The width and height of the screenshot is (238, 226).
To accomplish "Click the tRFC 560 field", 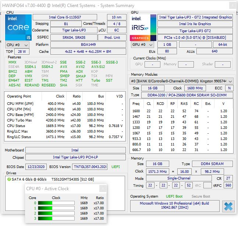I will [x=228, y=185].
